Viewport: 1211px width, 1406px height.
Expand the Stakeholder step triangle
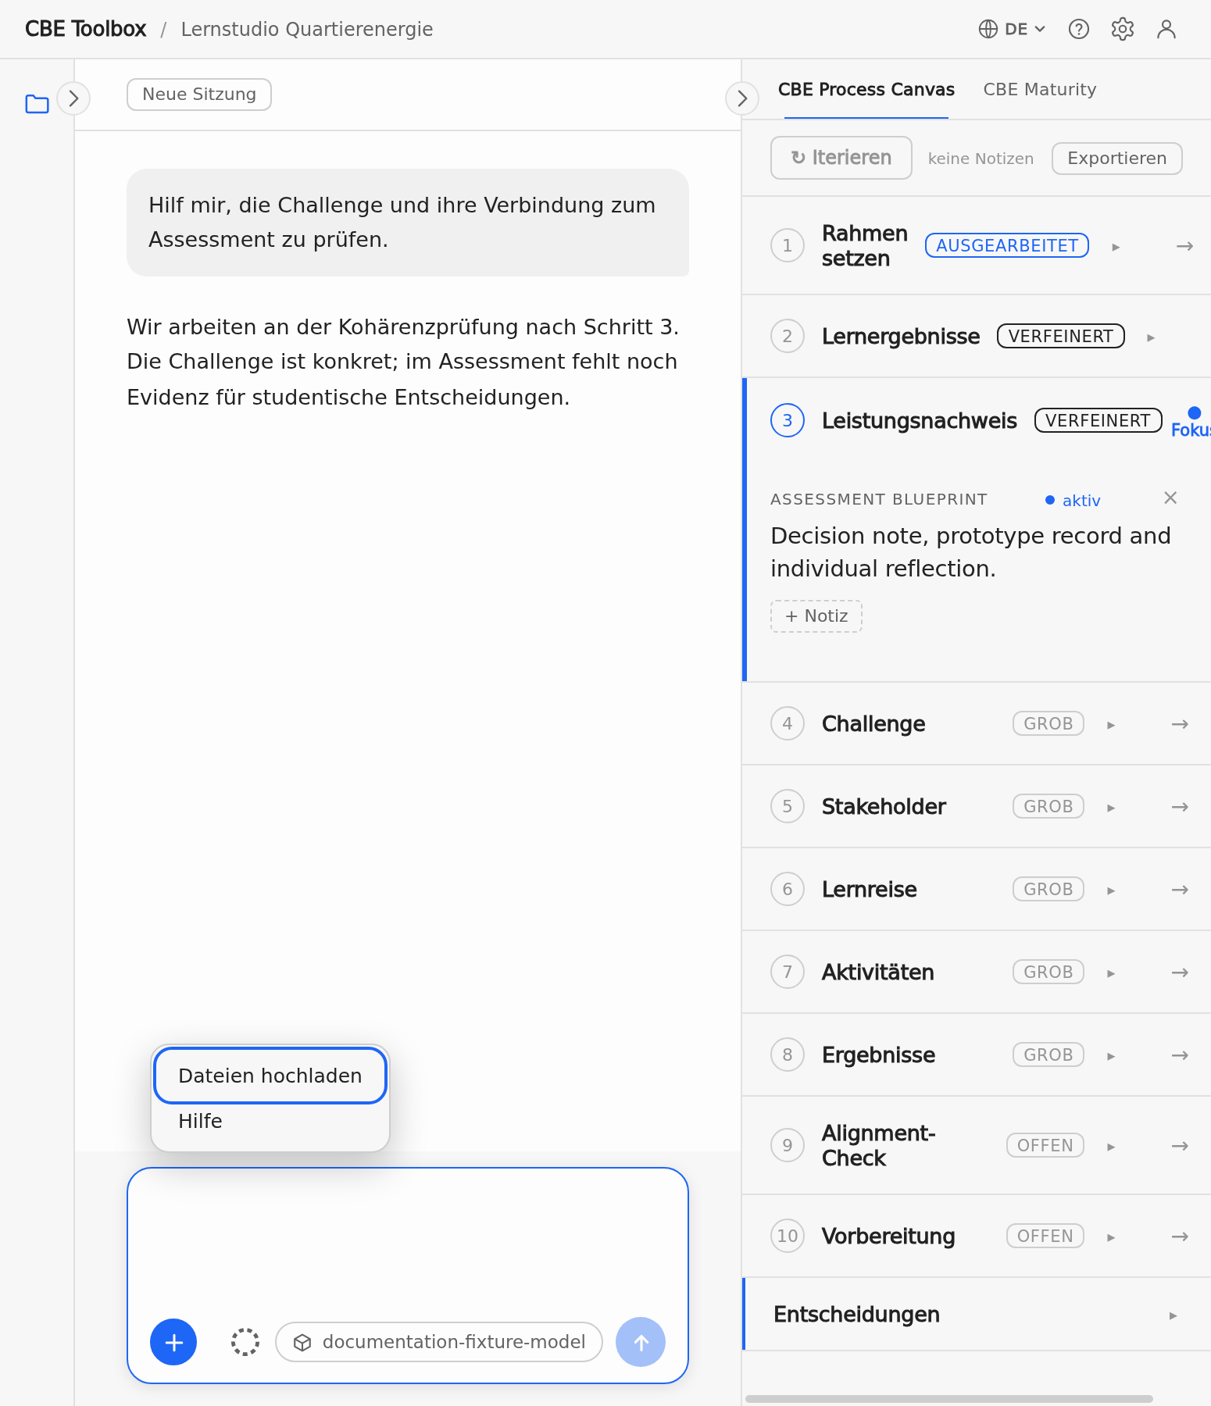pos(1111,808)
